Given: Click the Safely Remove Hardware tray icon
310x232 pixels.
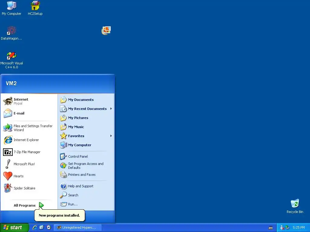Looking at the screenshot, I should pos(288,227).
